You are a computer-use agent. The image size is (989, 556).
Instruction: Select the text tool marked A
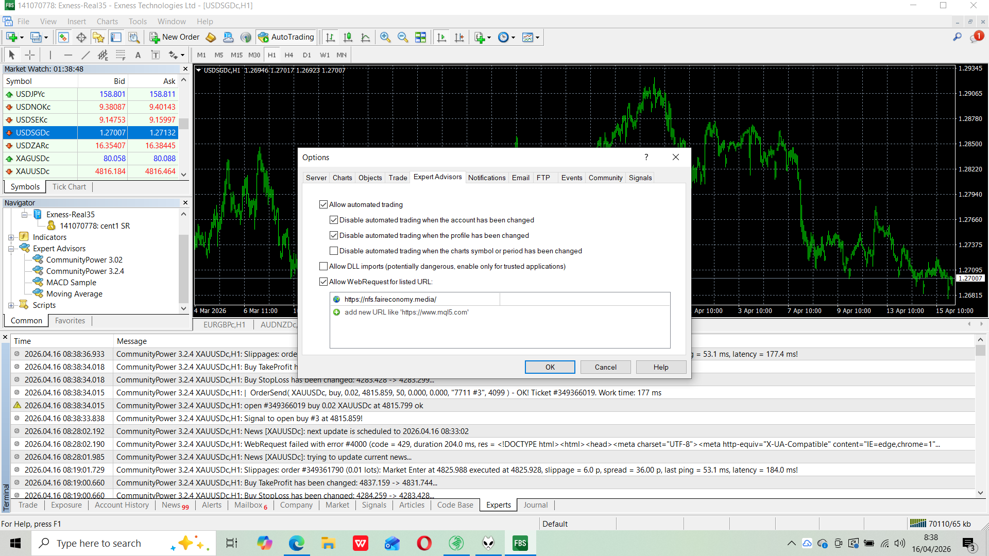click(x=138, y=55)
